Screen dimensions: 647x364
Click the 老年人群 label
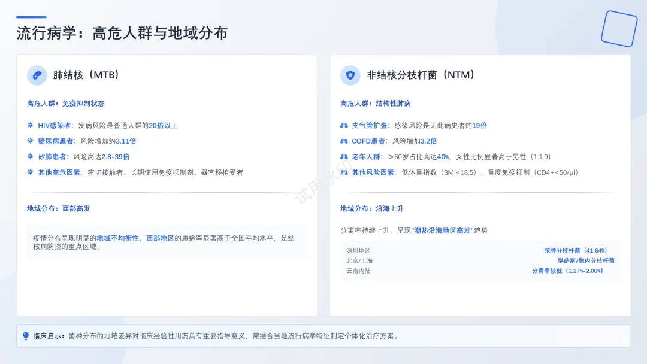click(366, 157)
